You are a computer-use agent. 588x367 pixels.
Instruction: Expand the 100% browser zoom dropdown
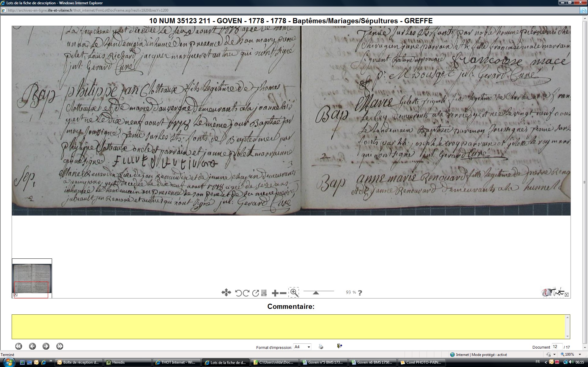click(x=580, y=354)
